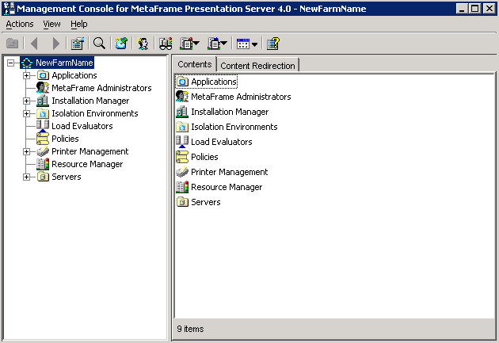499x343 pixels.
Task: Select Resource Manager in the left tree
Action: tap(87, 164)
